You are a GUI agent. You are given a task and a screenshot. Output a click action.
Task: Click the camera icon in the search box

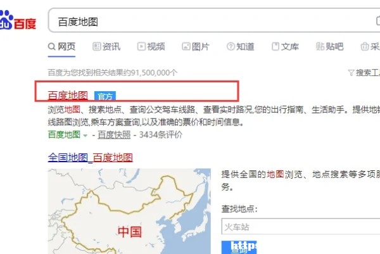(378, 21)
